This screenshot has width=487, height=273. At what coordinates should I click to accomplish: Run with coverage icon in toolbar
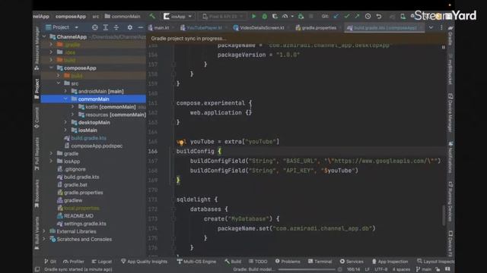[275, 16]
